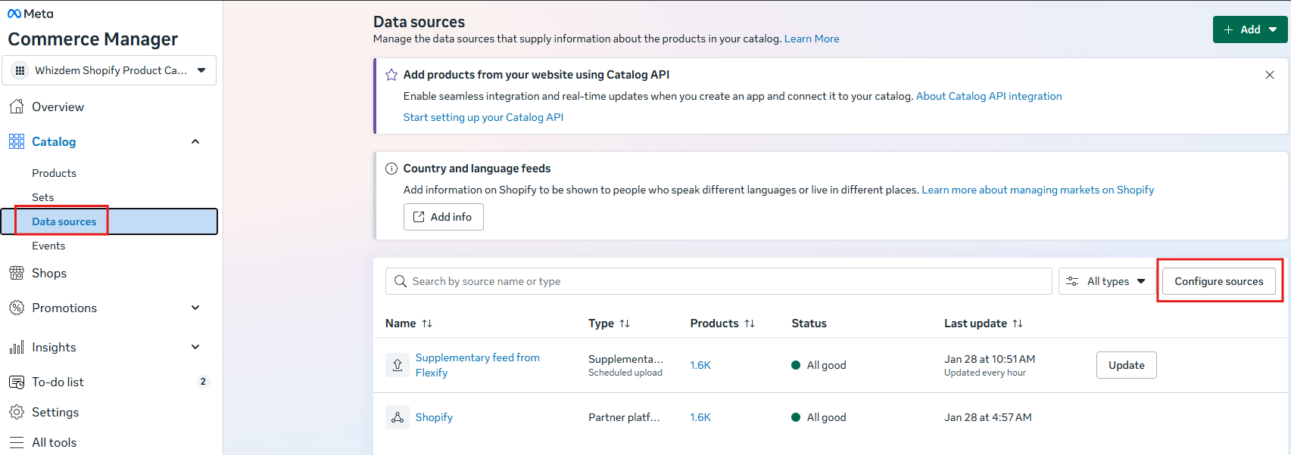Sort by Last update column arrows
Viewport: 1291px width, 455px height.
(1018, 323)
